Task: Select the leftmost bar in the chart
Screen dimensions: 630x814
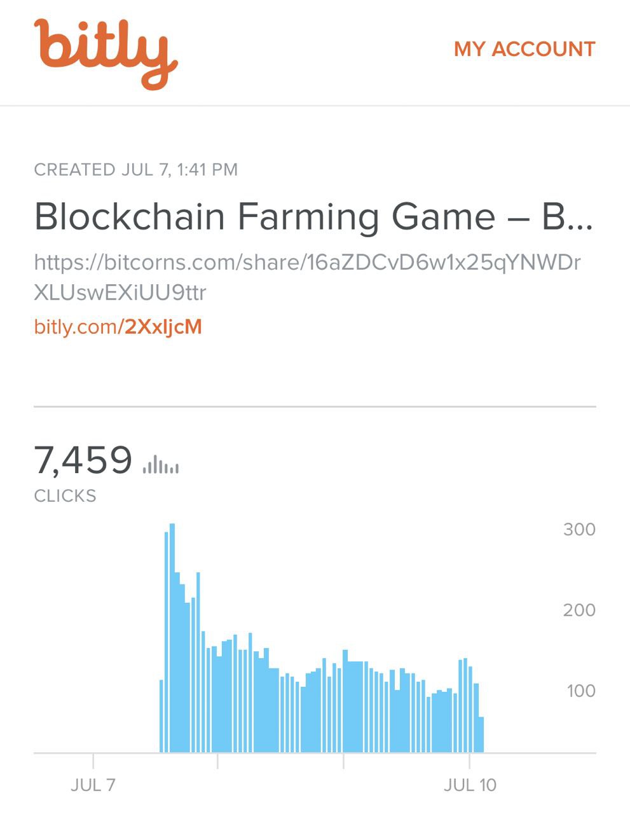Action: click(161, 716)
